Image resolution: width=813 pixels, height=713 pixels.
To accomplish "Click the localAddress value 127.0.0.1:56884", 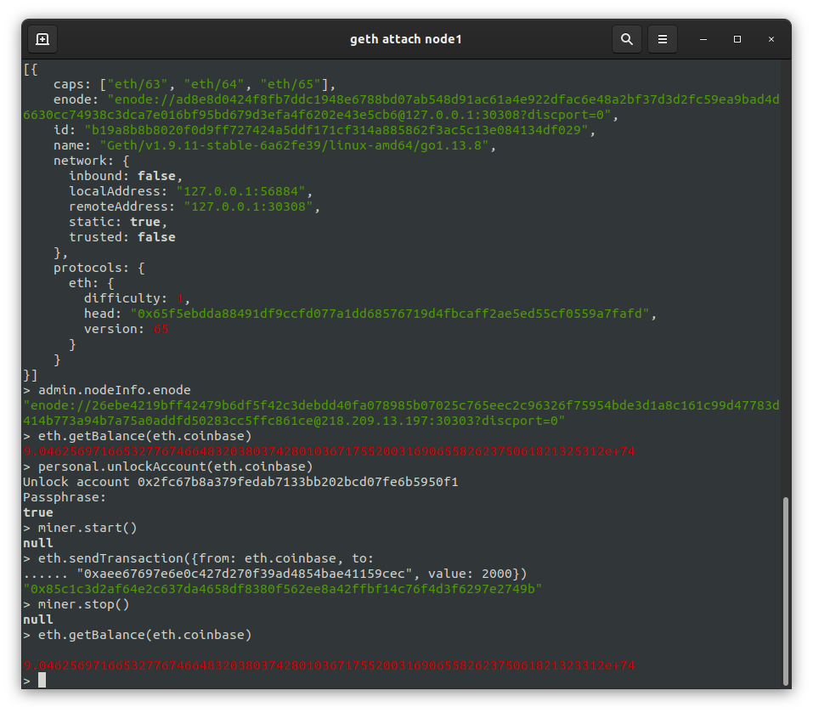I will (240, 191).
